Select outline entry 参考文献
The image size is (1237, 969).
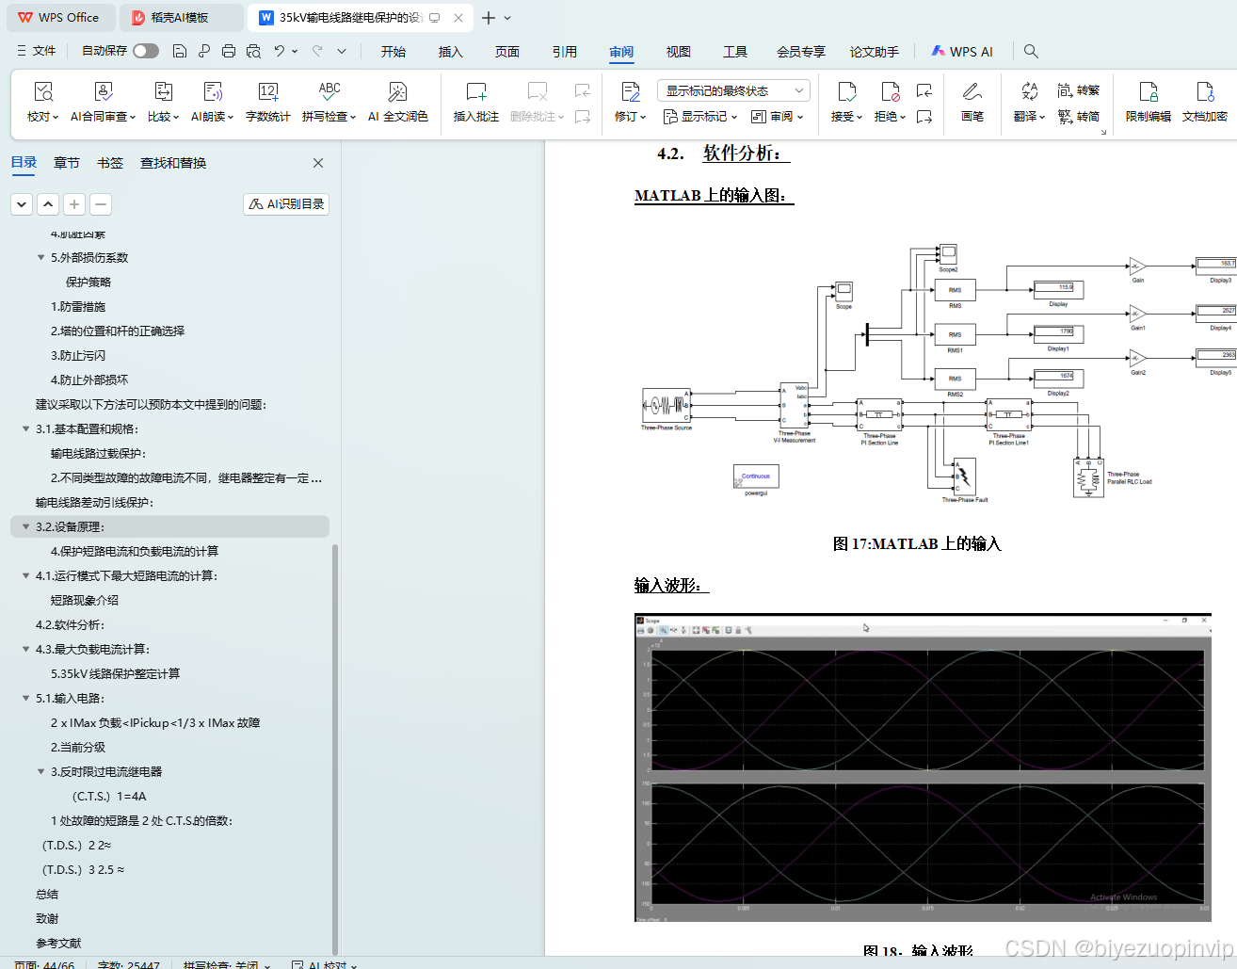pos(58,943)
